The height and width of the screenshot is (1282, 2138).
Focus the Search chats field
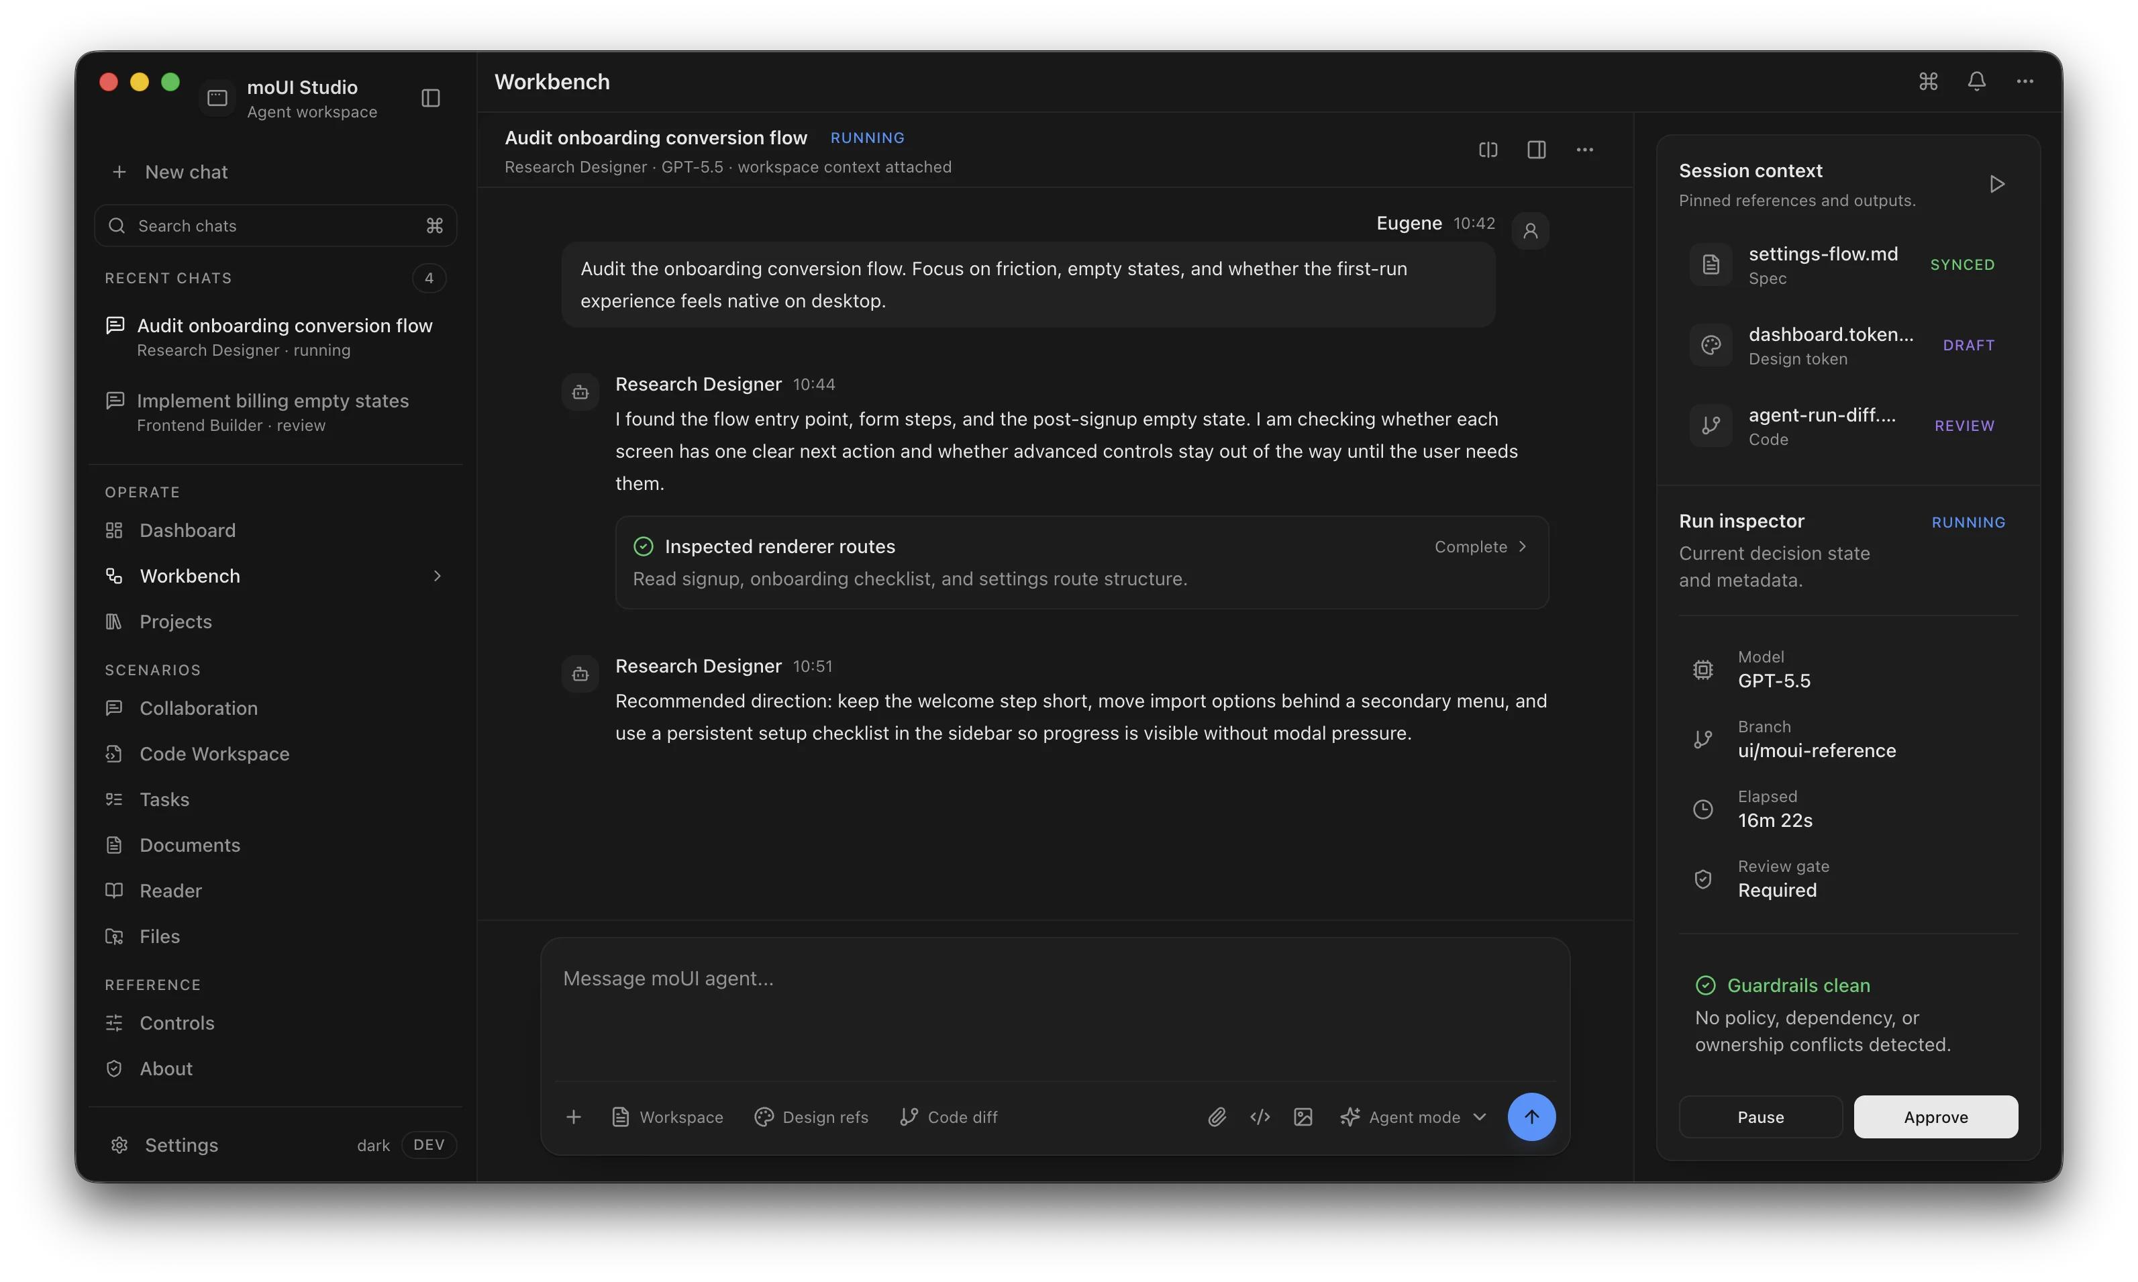(274, 226)
